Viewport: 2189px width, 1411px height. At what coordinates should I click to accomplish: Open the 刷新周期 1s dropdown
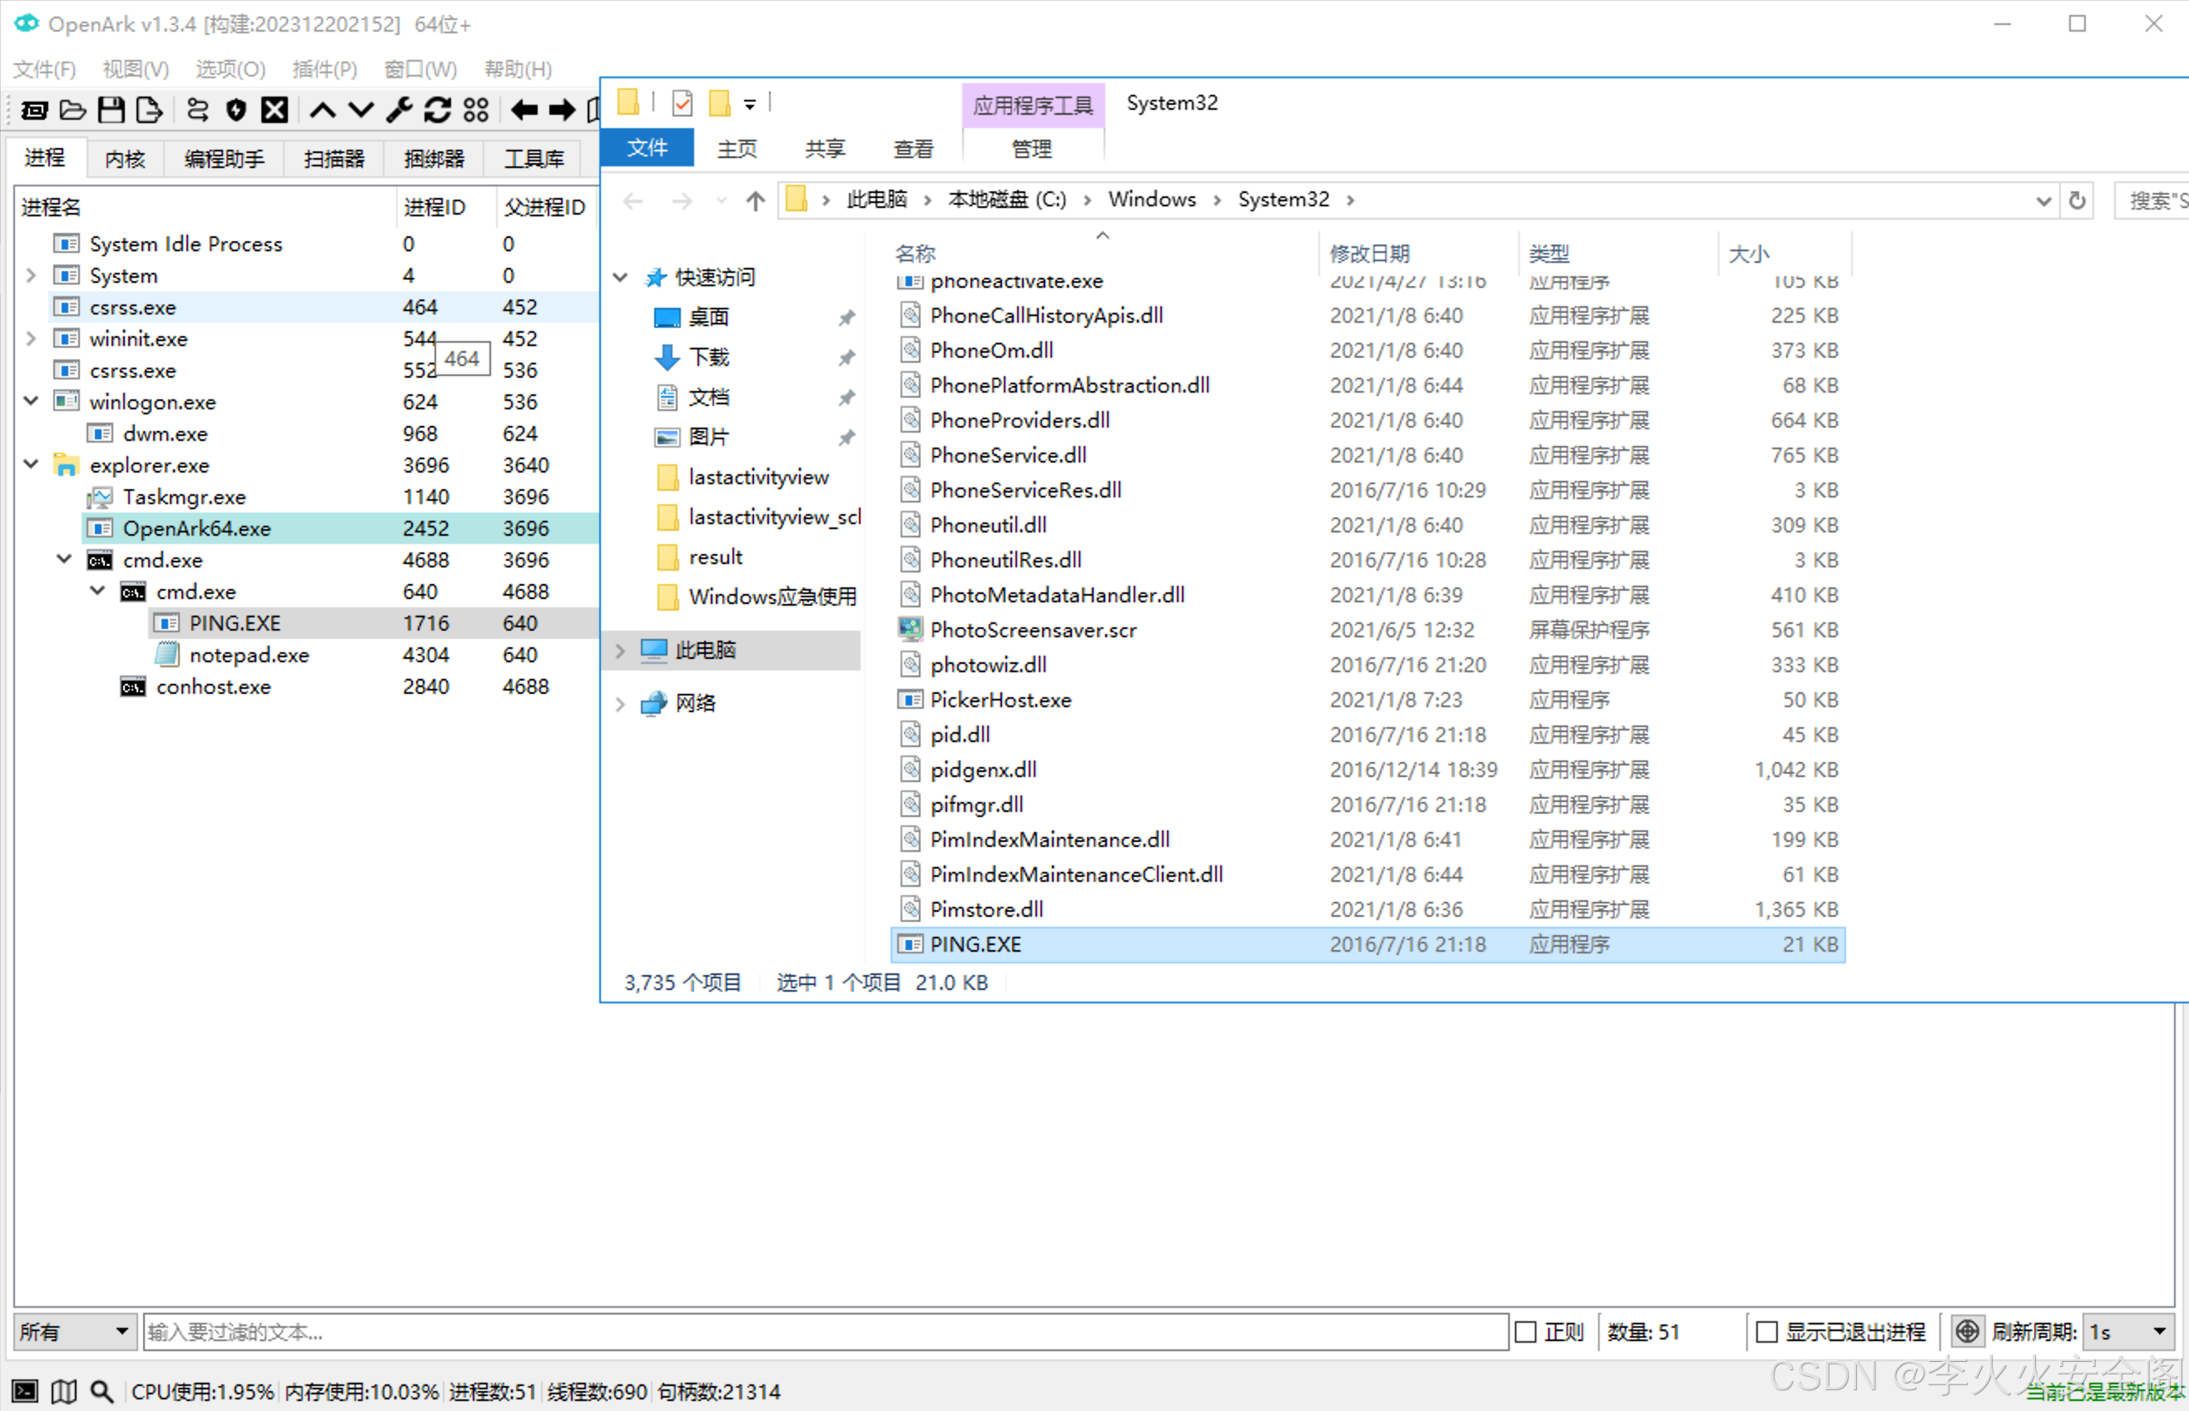2127,1331
